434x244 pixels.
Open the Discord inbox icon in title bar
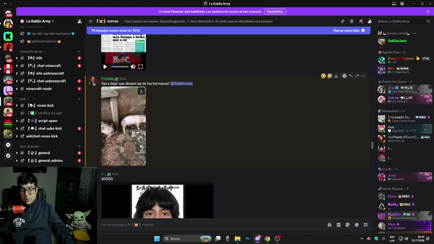394,4
